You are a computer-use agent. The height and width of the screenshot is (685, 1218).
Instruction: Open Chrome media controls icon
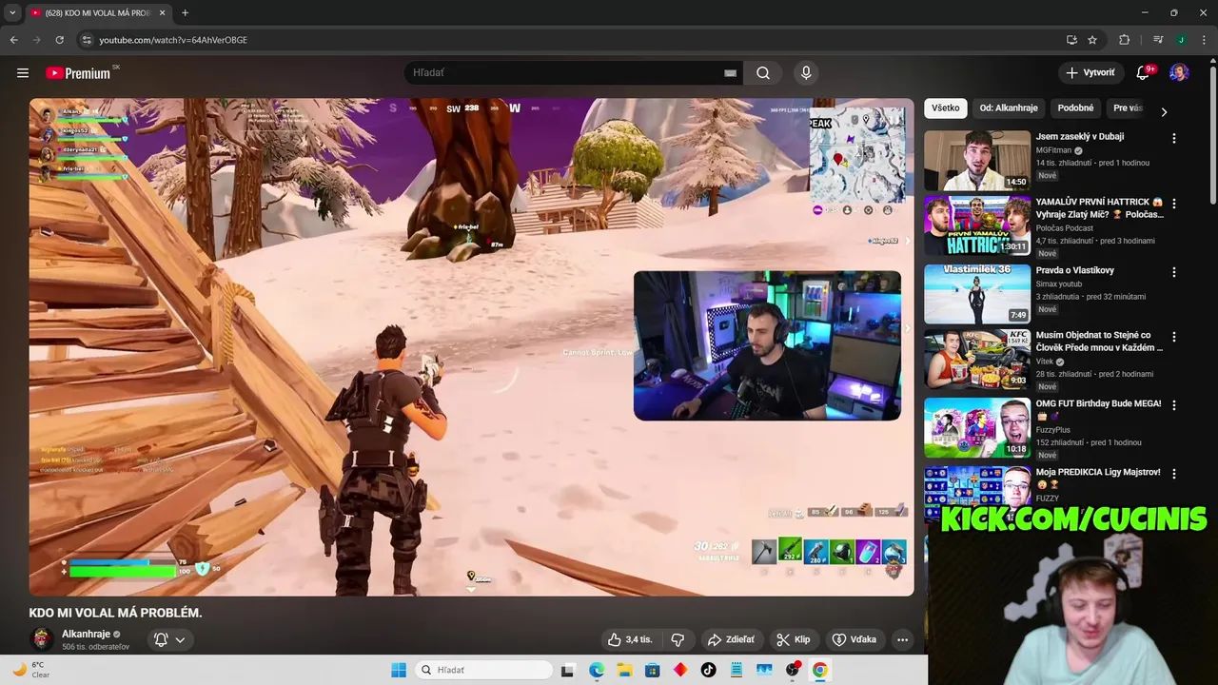pos(1158,40)
